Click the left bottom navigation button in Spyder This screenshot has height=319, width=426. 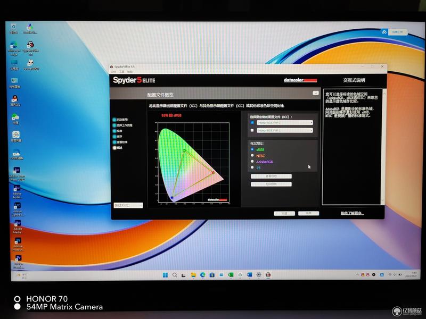(x=284, y=214)
